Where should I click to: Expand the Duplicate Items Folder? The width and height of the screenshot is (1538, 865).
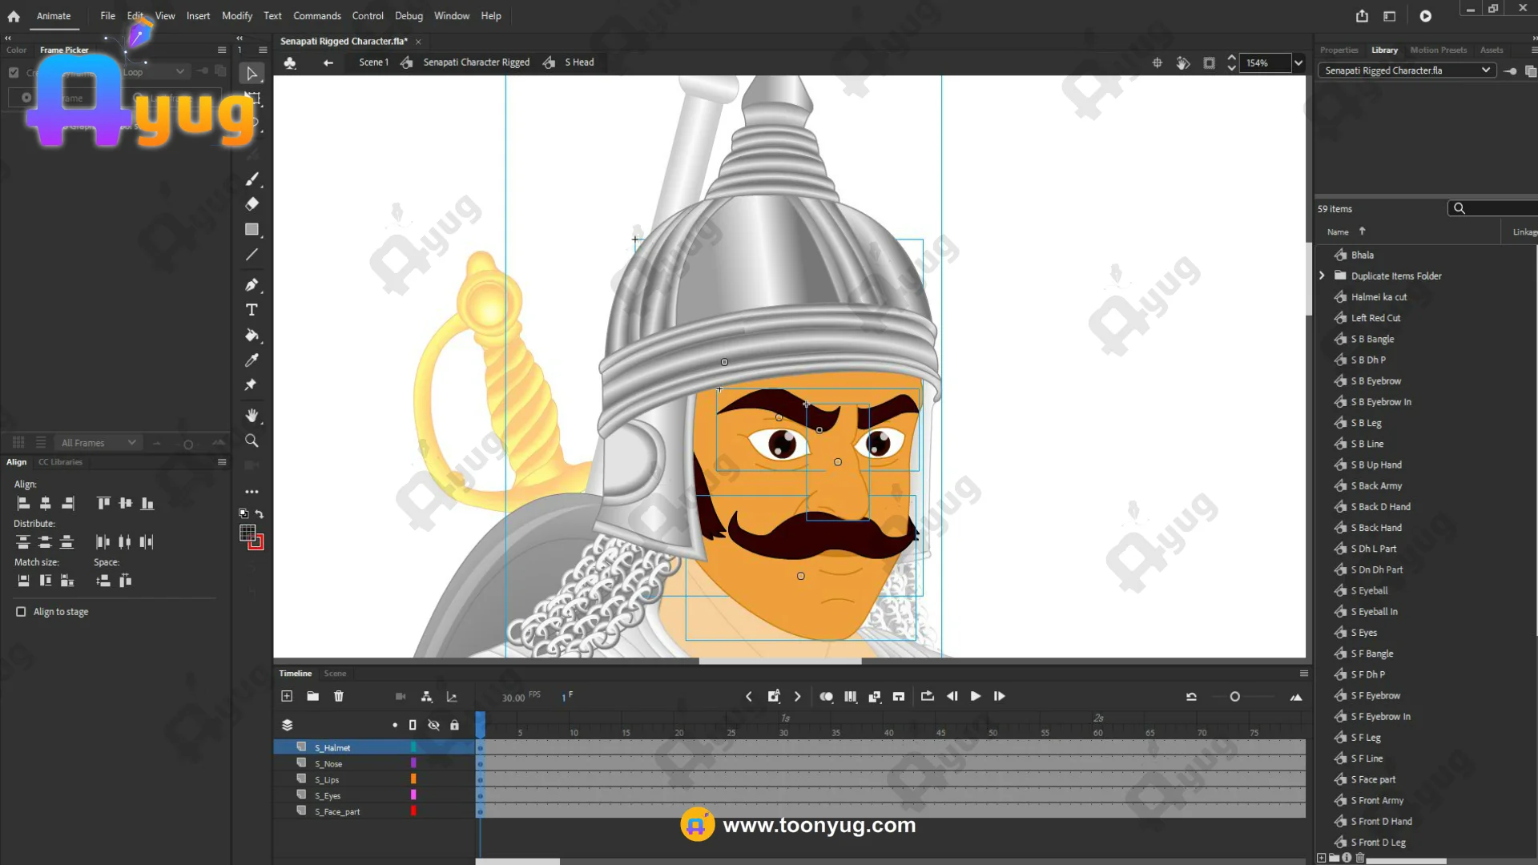pos(1322,276)
